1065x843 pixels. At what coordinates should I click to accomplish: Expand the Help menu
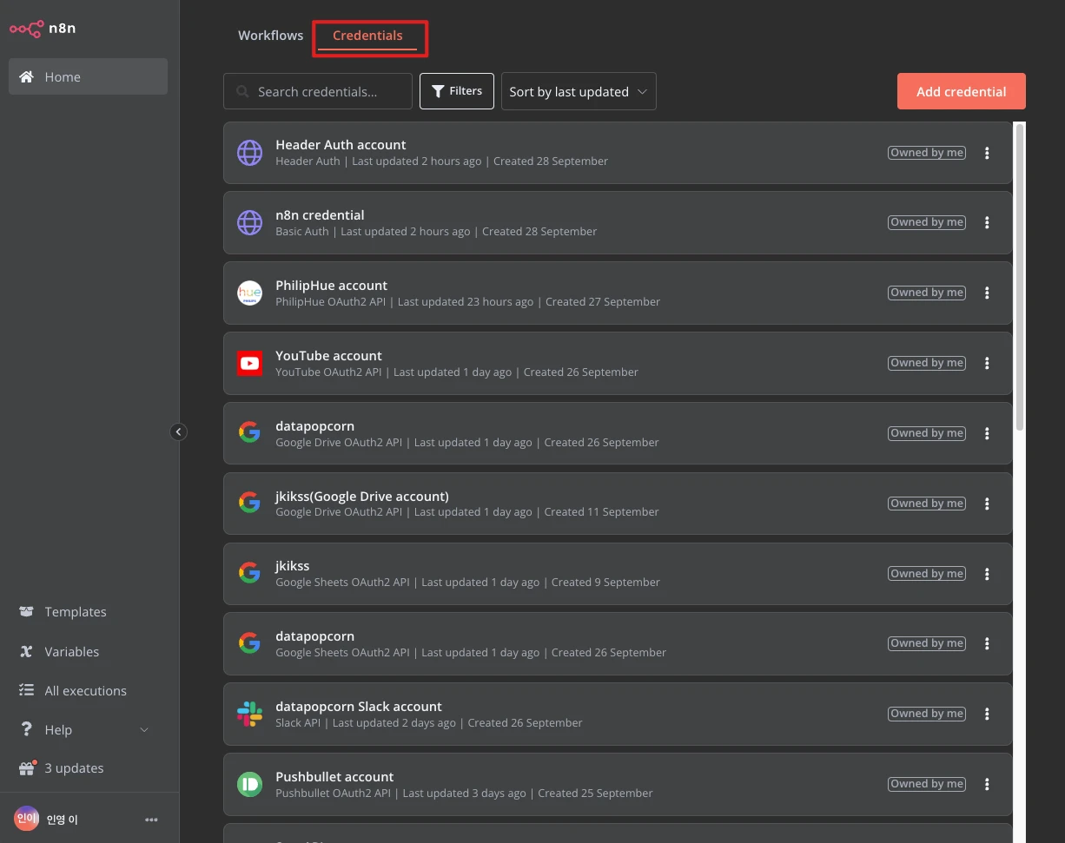click(x=84, y=730)
